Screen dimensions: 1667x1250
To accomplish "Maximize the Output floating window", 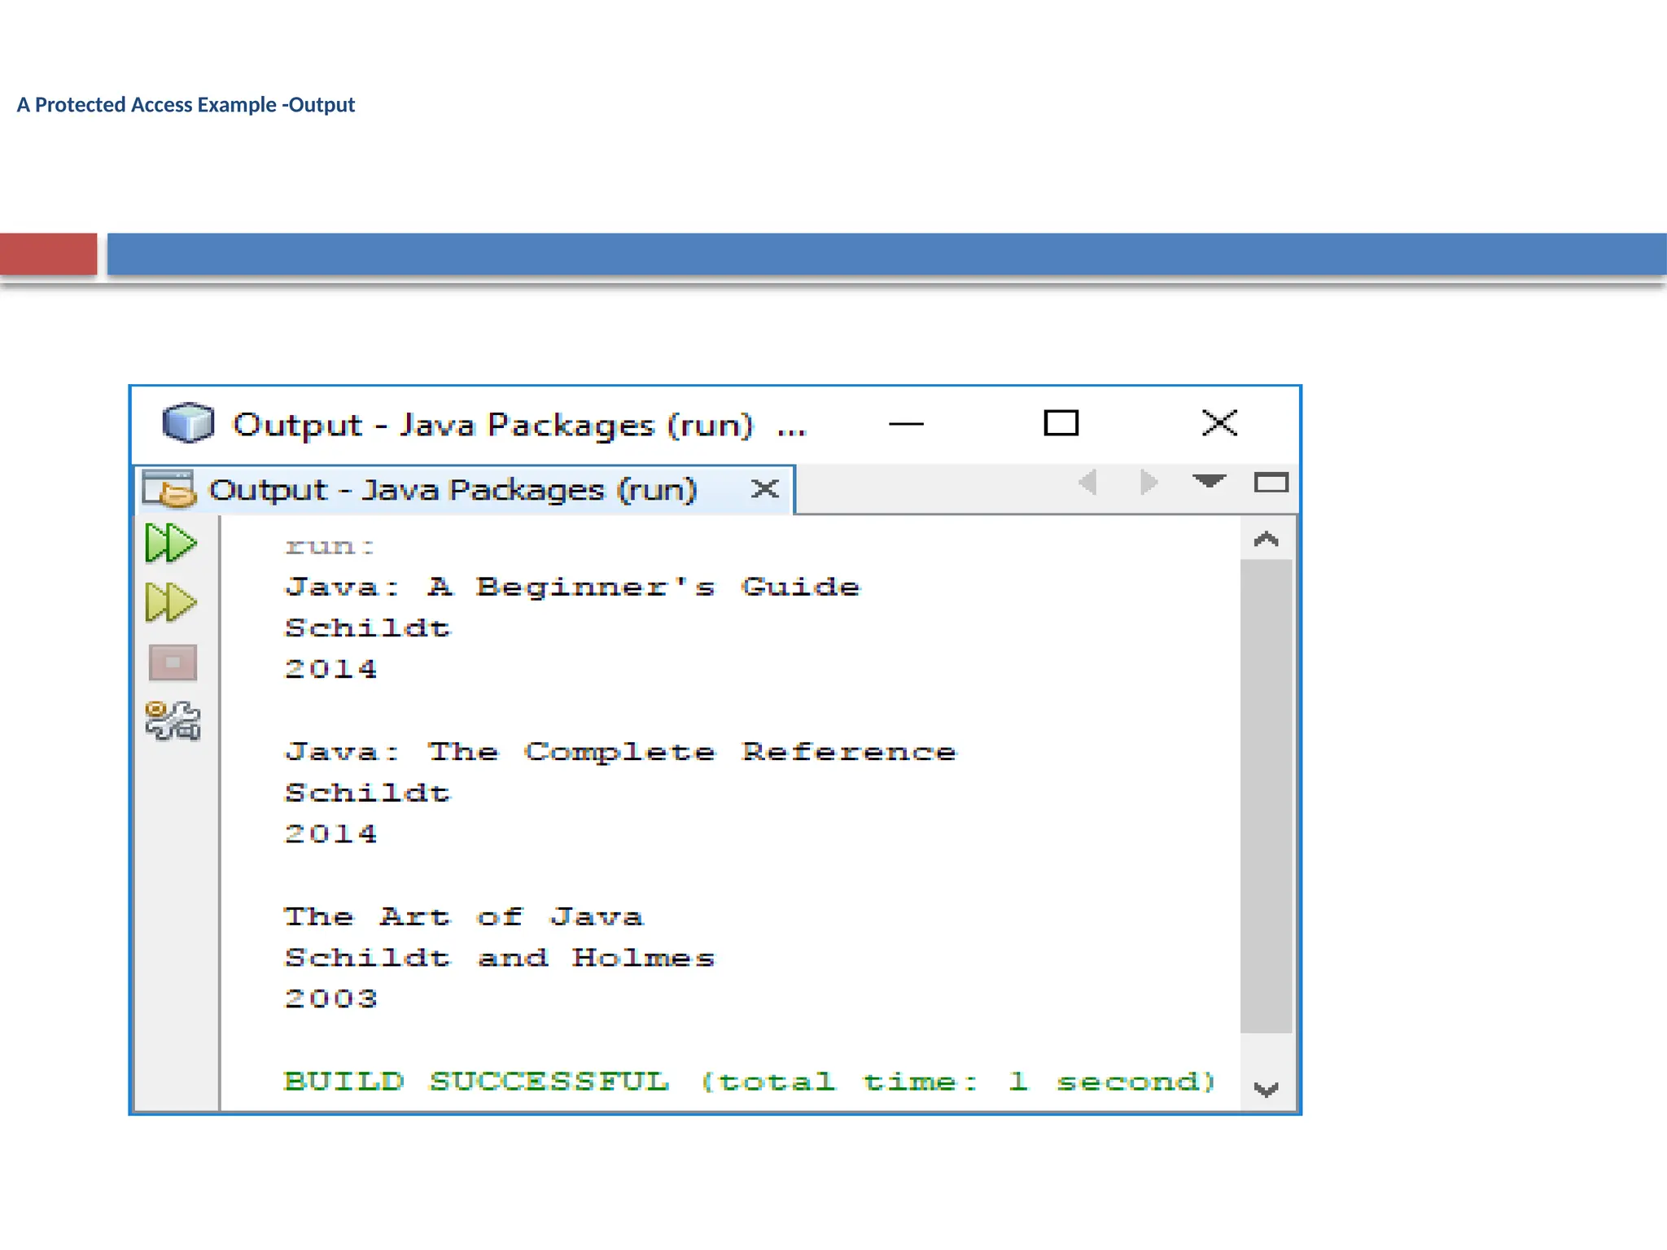I will 1061,423.
